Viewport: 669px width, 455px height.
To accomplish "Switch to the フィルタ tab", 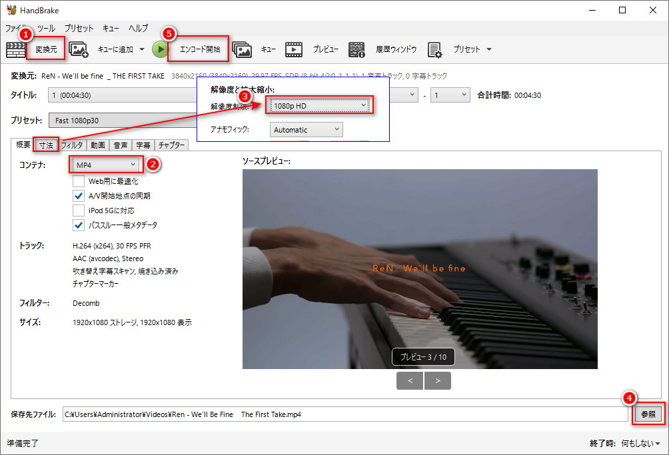I will pyautogui.click(x=72, y=145).
